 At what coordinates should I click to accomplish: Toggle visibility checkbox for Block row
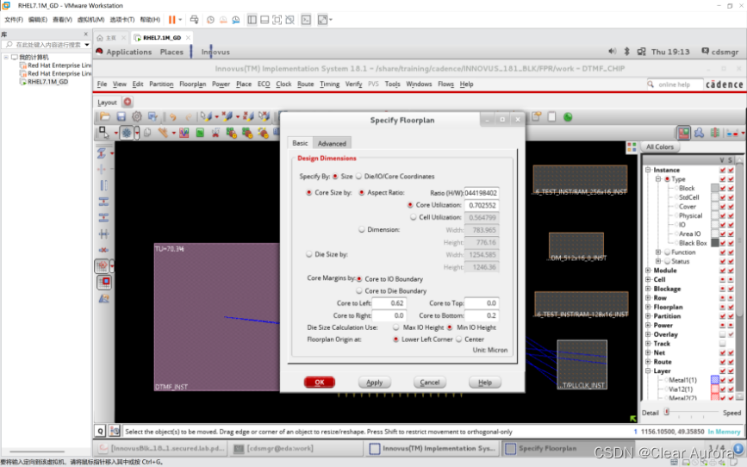(x=723, y=188)
